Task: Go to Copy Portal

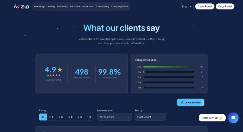Action: coord(225,6)
